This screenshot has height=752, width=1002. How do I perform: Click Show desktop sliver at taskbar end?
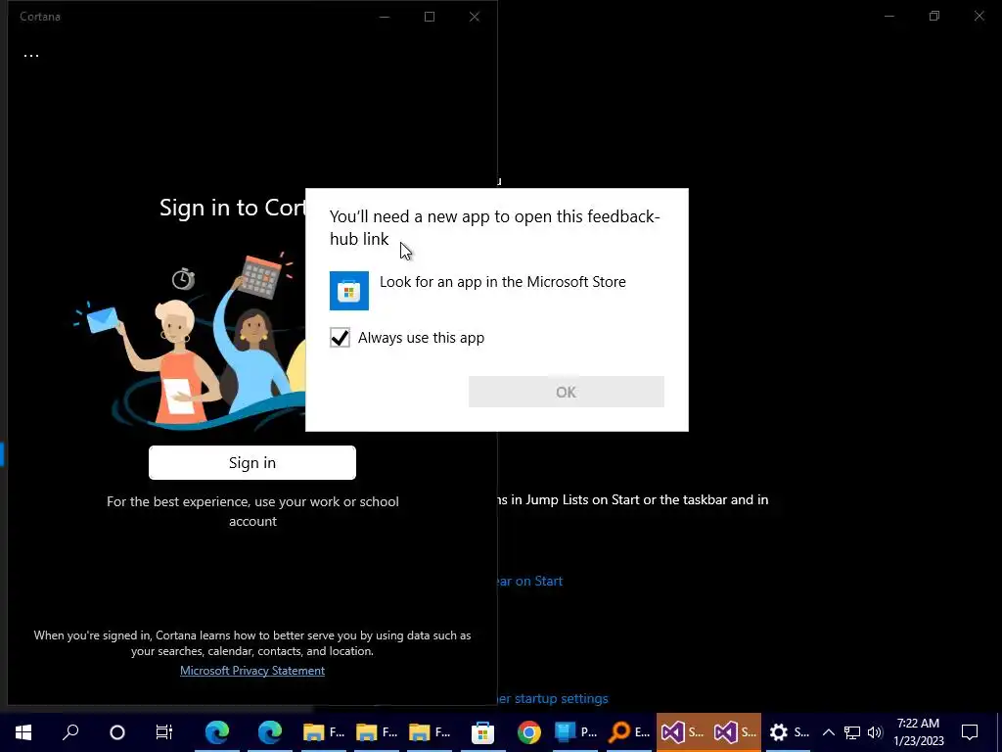(999, 732)
